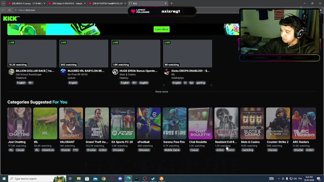
Task: Open hotdropfps channel avatar
Action: point(167,72)
